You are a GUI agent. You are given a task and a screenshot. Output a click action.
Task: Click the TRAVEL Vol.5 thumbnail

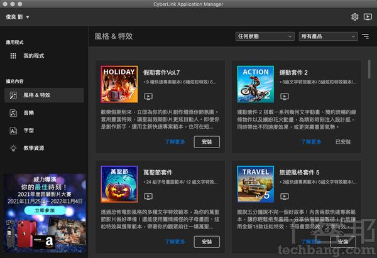pyautogui.click(x=255, y=184)
